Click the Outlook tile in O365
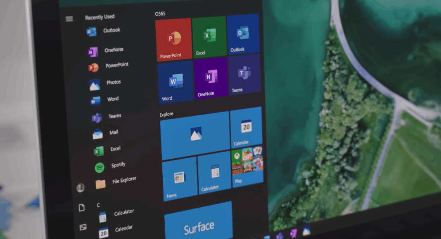The image size is (441, 239). (x=243, y=34)
